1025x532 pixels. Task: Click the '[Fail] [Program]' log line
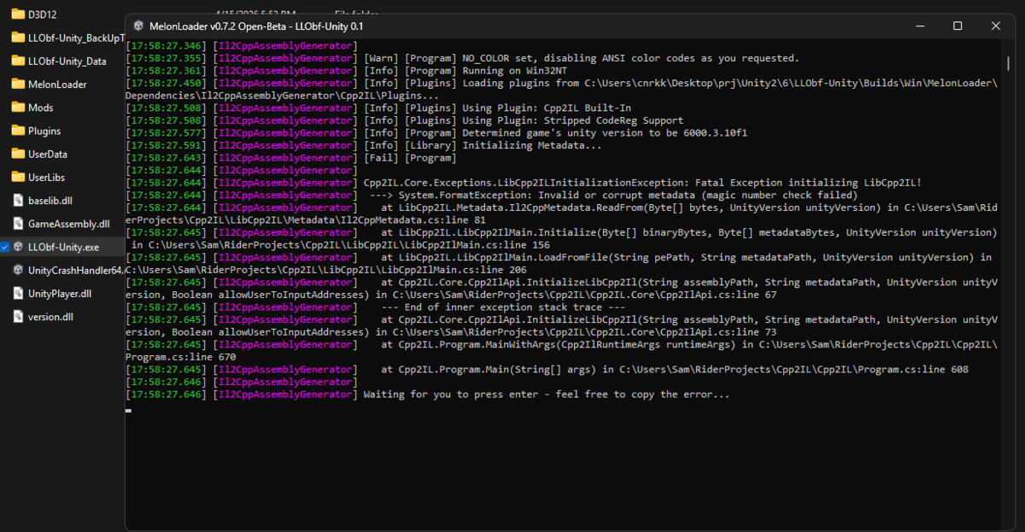290,158
